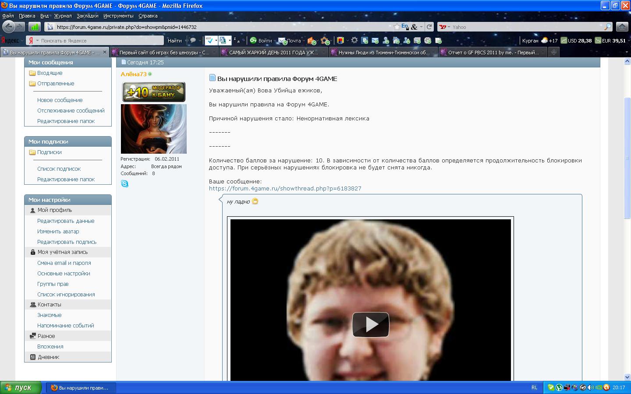631x394 pixels.
Task: Bookmark this page with the star icon
Action: (x=397, y=27)
